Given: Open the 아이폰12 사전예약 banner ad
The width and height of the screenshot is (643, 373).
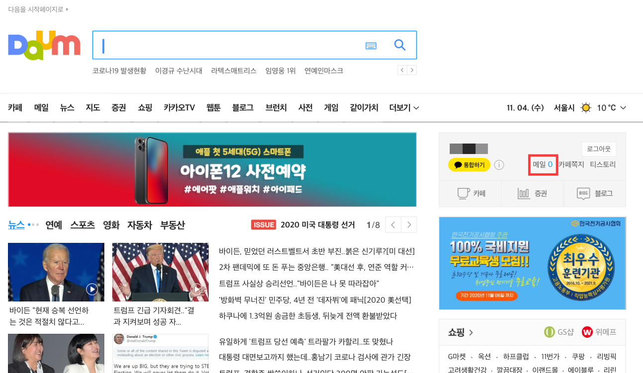Looking at the screenshot, I should [x=212, y=169].
